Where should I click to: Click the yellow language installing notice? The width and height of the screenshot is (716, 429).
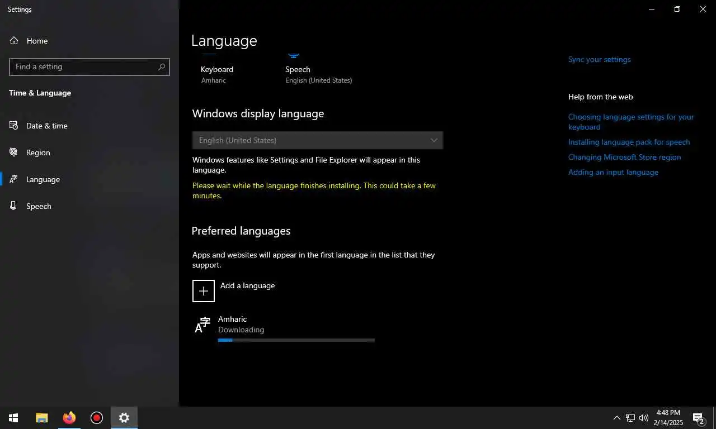(314, 190)
